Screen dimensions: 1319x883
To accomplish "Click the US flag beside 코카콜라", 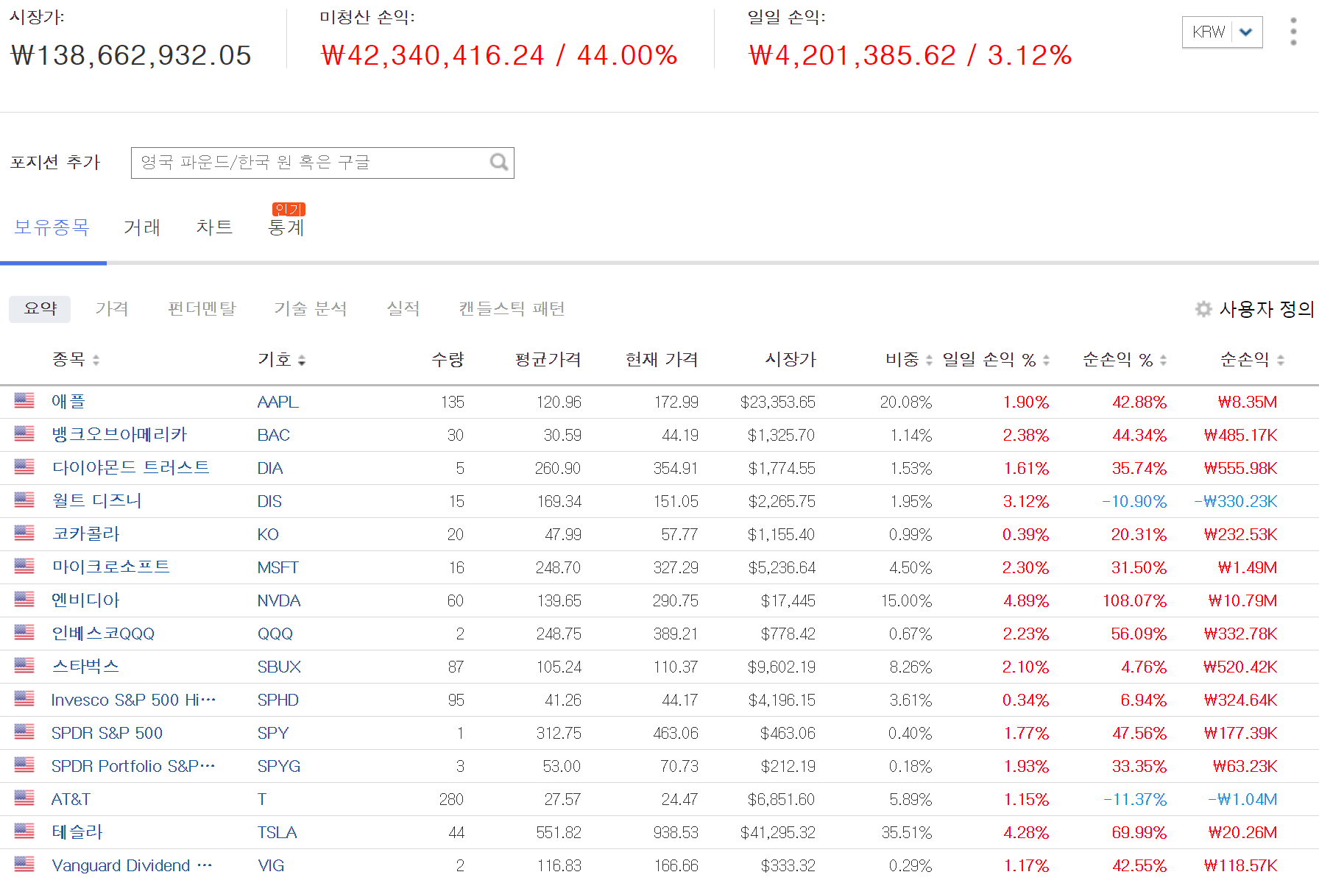I will tap(24, 533).
